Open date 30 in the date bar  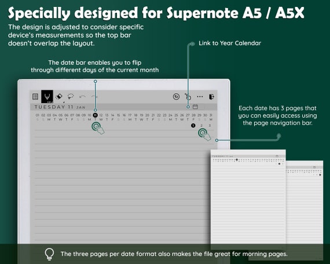(205, 115)
